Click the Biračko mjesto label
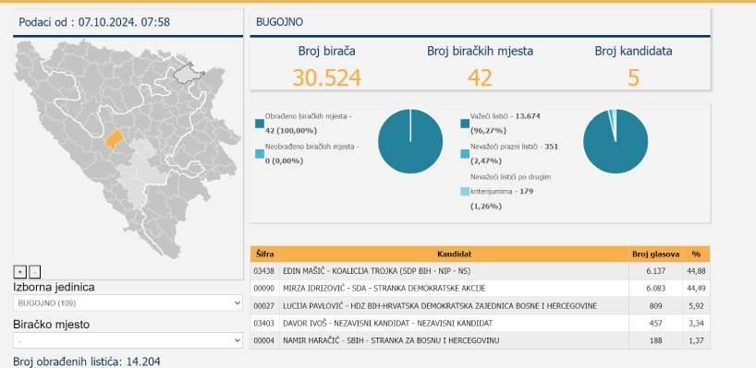This screenshot has height=368, width=756. (52, 325)
